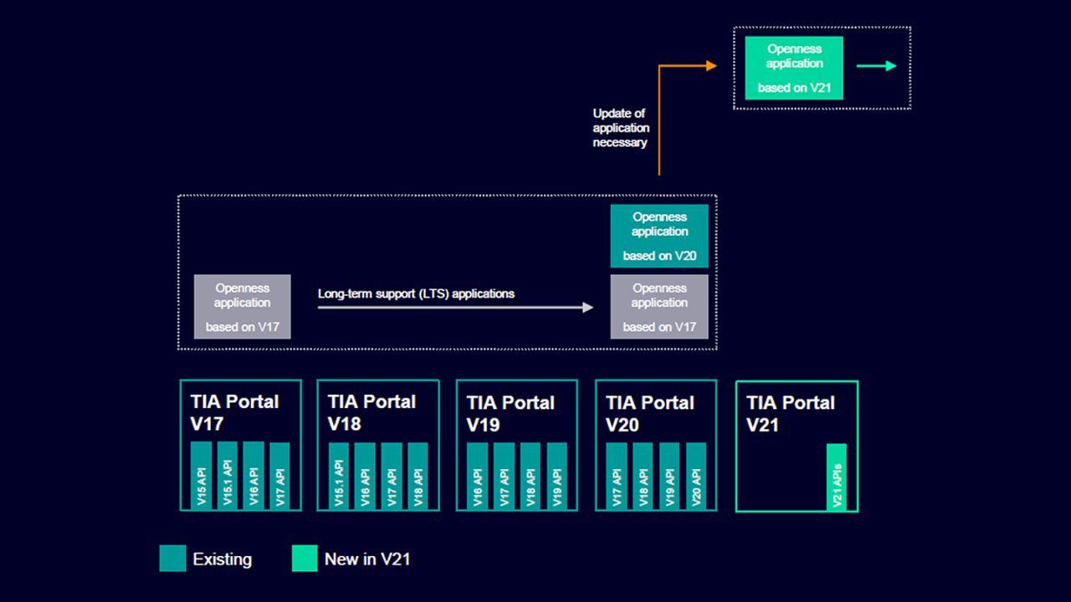Click the gray Long-term support arrow

coord(455,308)
